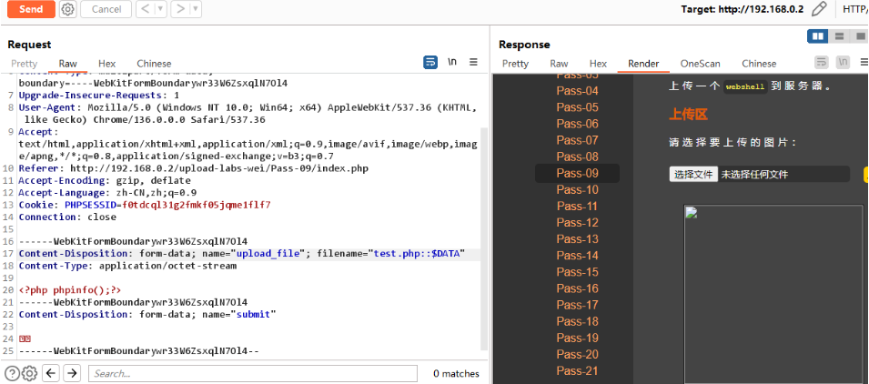Open the OneScan tab in Response
Screen dimensions: 869x384
701,64
